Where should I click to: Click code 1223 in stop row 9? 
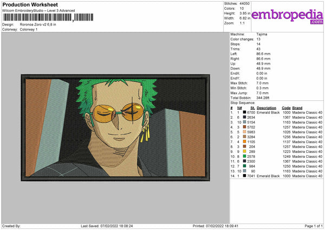point(287,151)
